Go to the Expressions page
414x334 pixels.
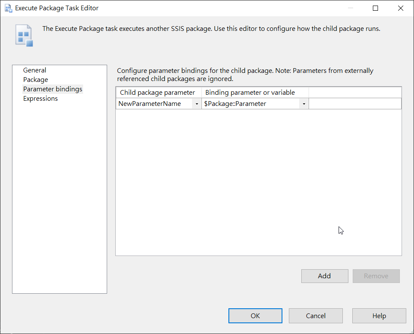click(x=40, y=99)
